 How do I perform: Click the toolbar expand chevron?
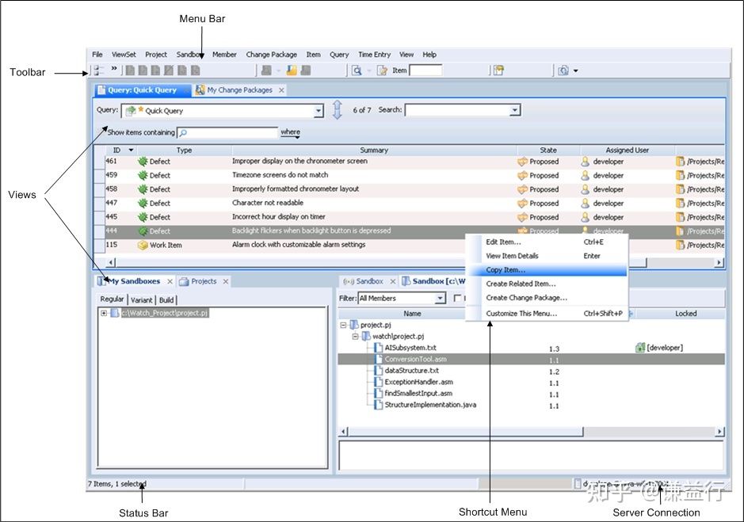click(x=114, y=70)
